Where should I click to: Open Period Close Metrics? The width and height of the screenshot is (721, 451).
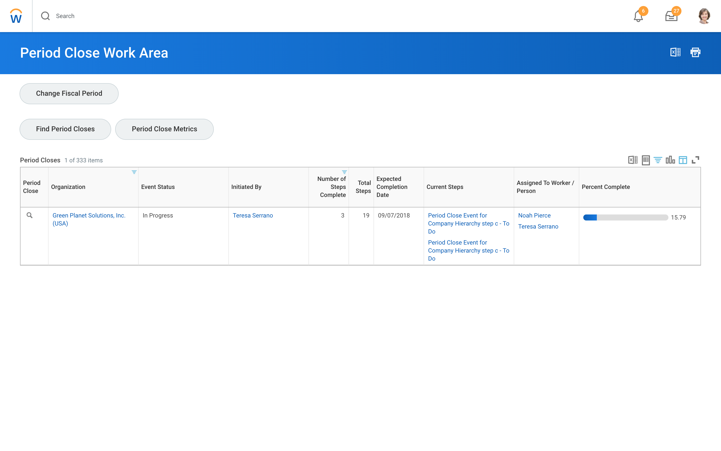(x=164, y=129)
